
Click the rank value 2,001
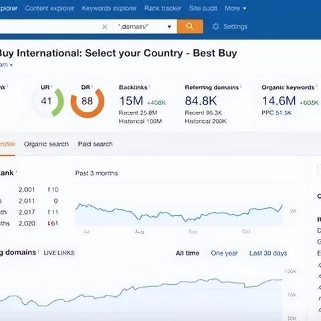(x=27, y=190)
